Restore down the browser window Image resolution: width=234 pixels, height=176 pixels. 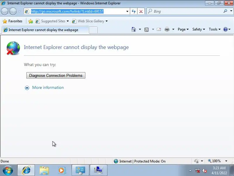click(219, 3)
